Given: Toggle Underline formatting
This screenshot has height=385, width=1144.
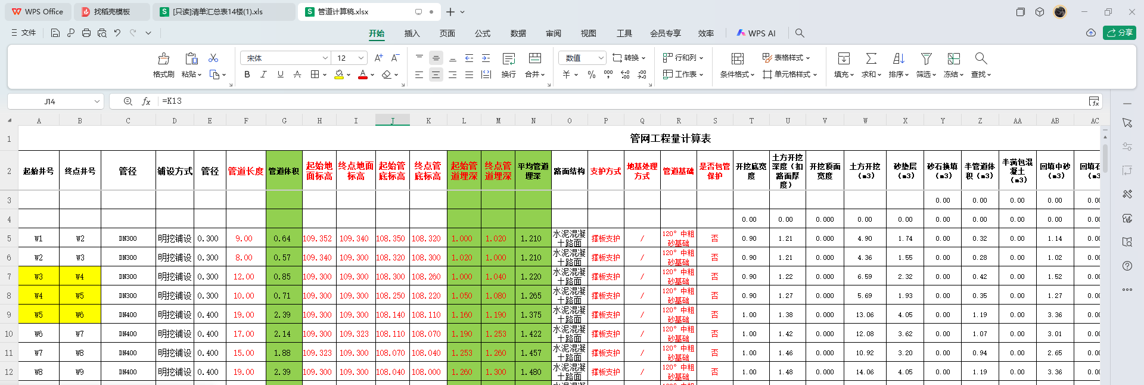Looking at the screenshot, I should click(280, 74).
